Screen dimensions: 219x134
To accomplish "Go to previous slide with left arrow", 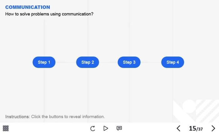I will tap(178, 128).
